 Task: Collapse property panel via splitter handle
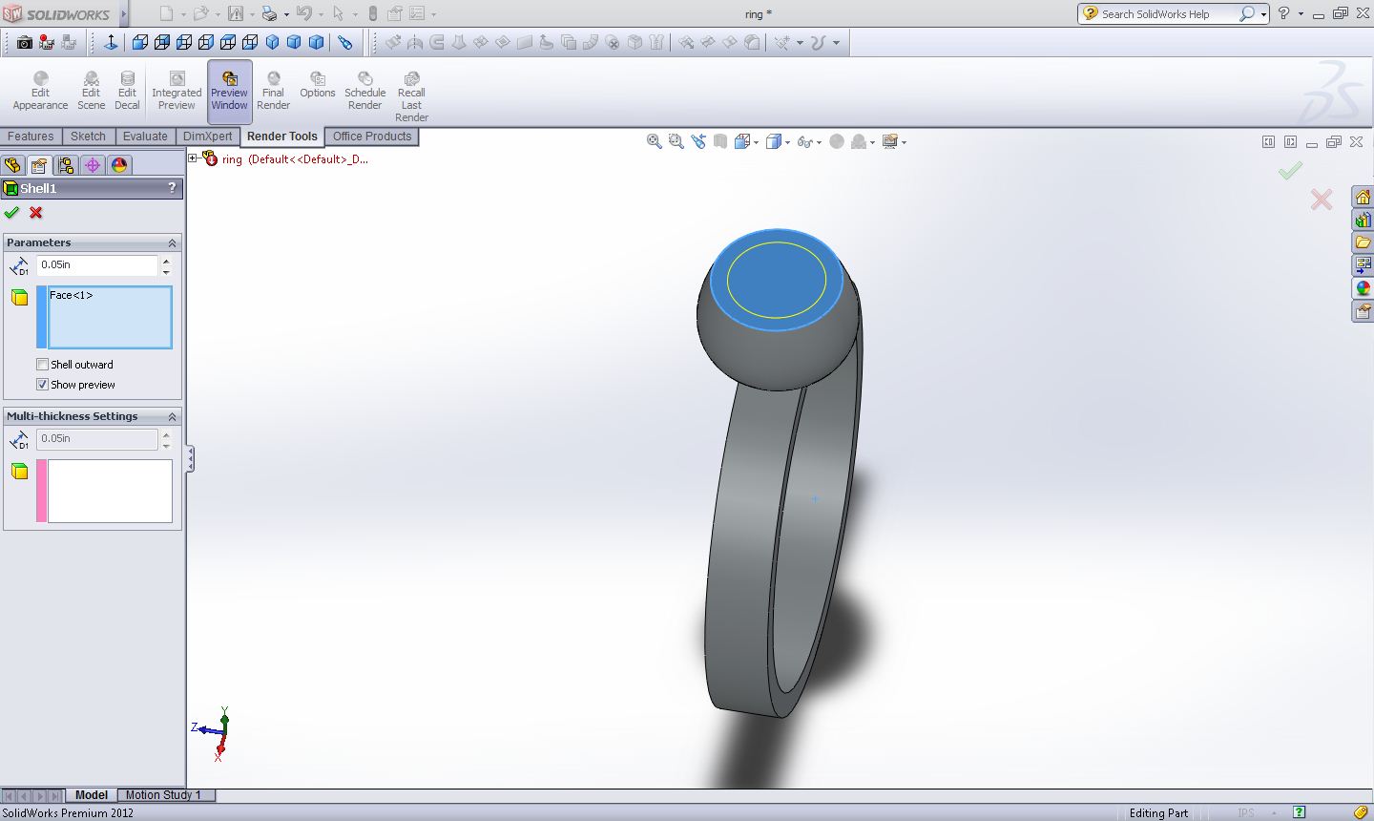pos(190,459)
